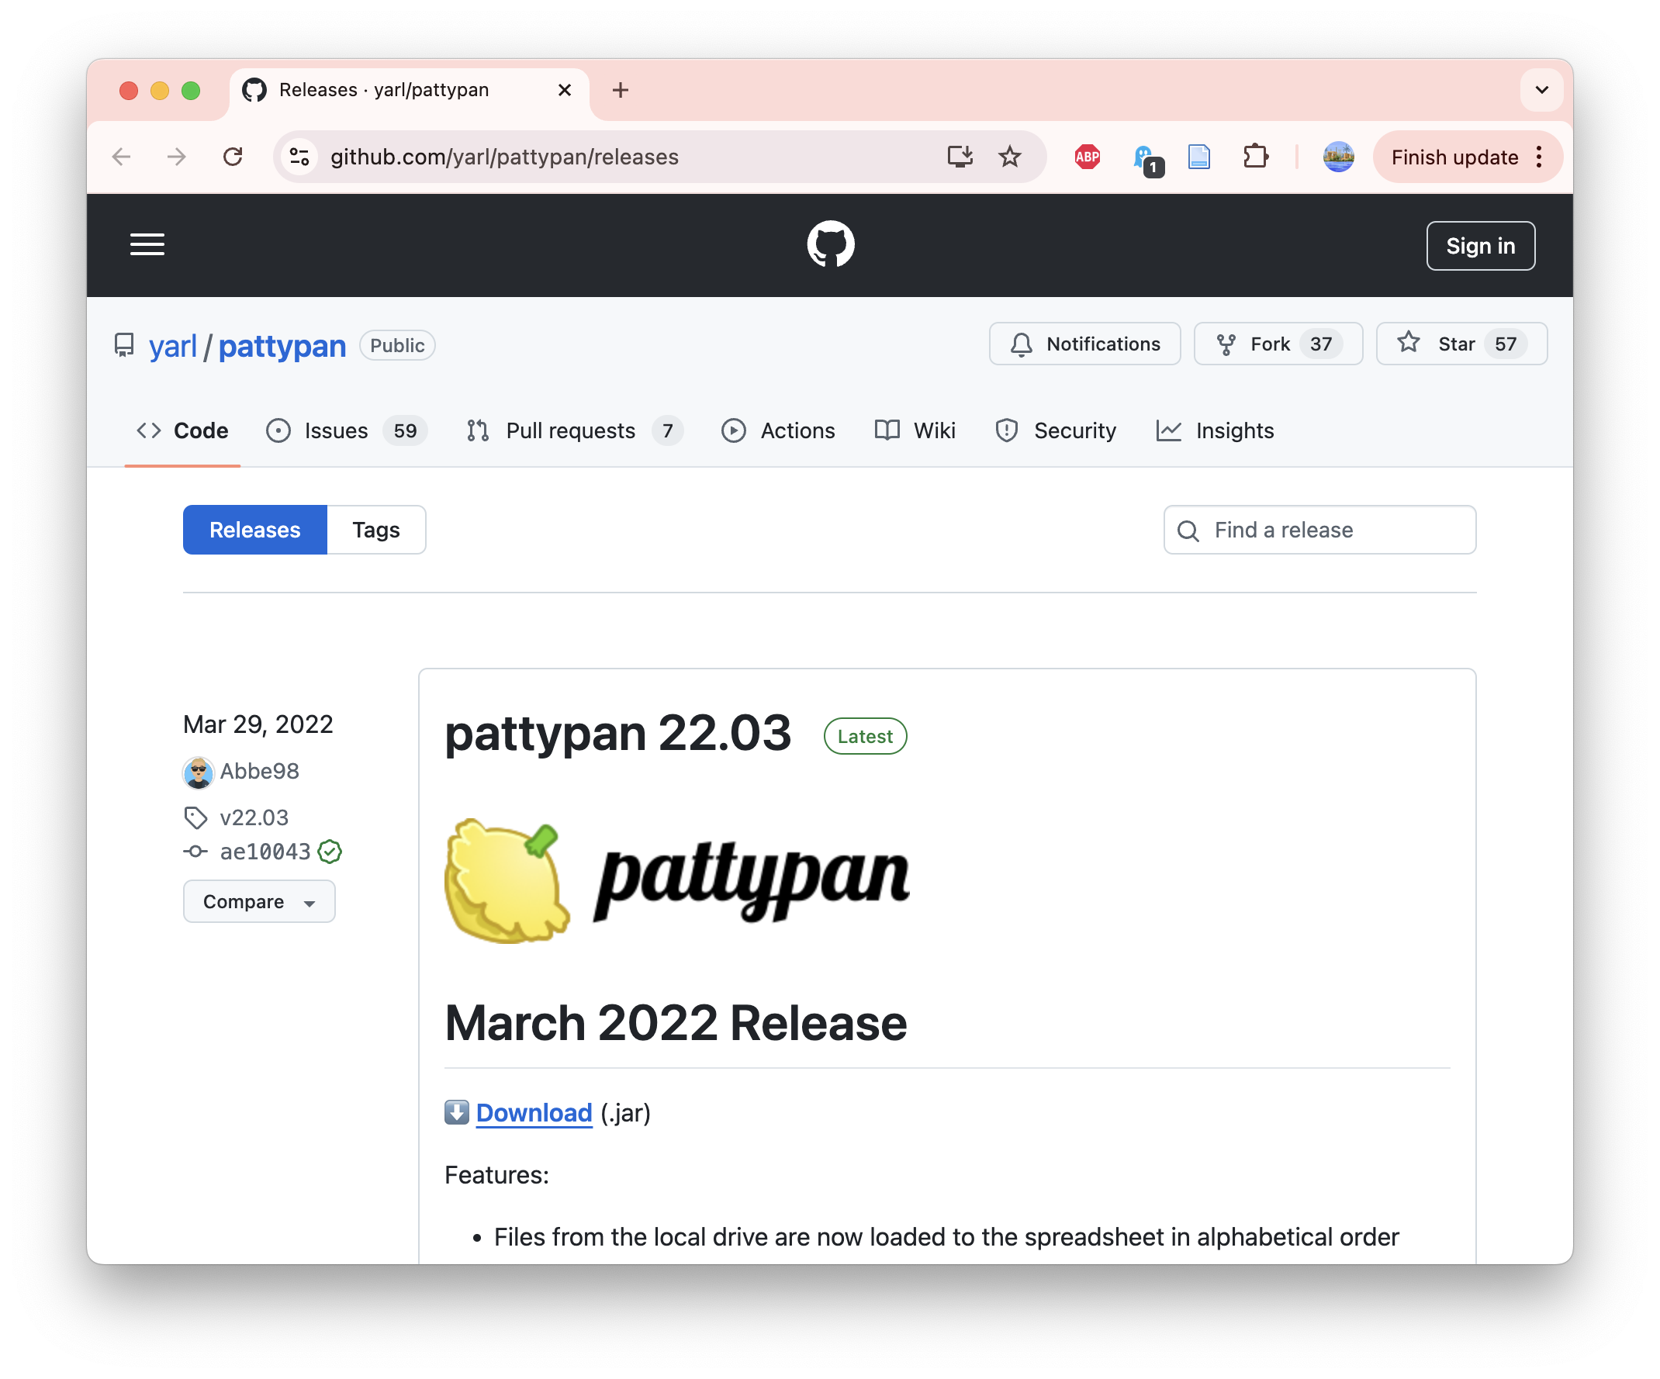Click the Pull requests count badge 7
The height and width of the screenshot is (1379, 1660).
667,430
